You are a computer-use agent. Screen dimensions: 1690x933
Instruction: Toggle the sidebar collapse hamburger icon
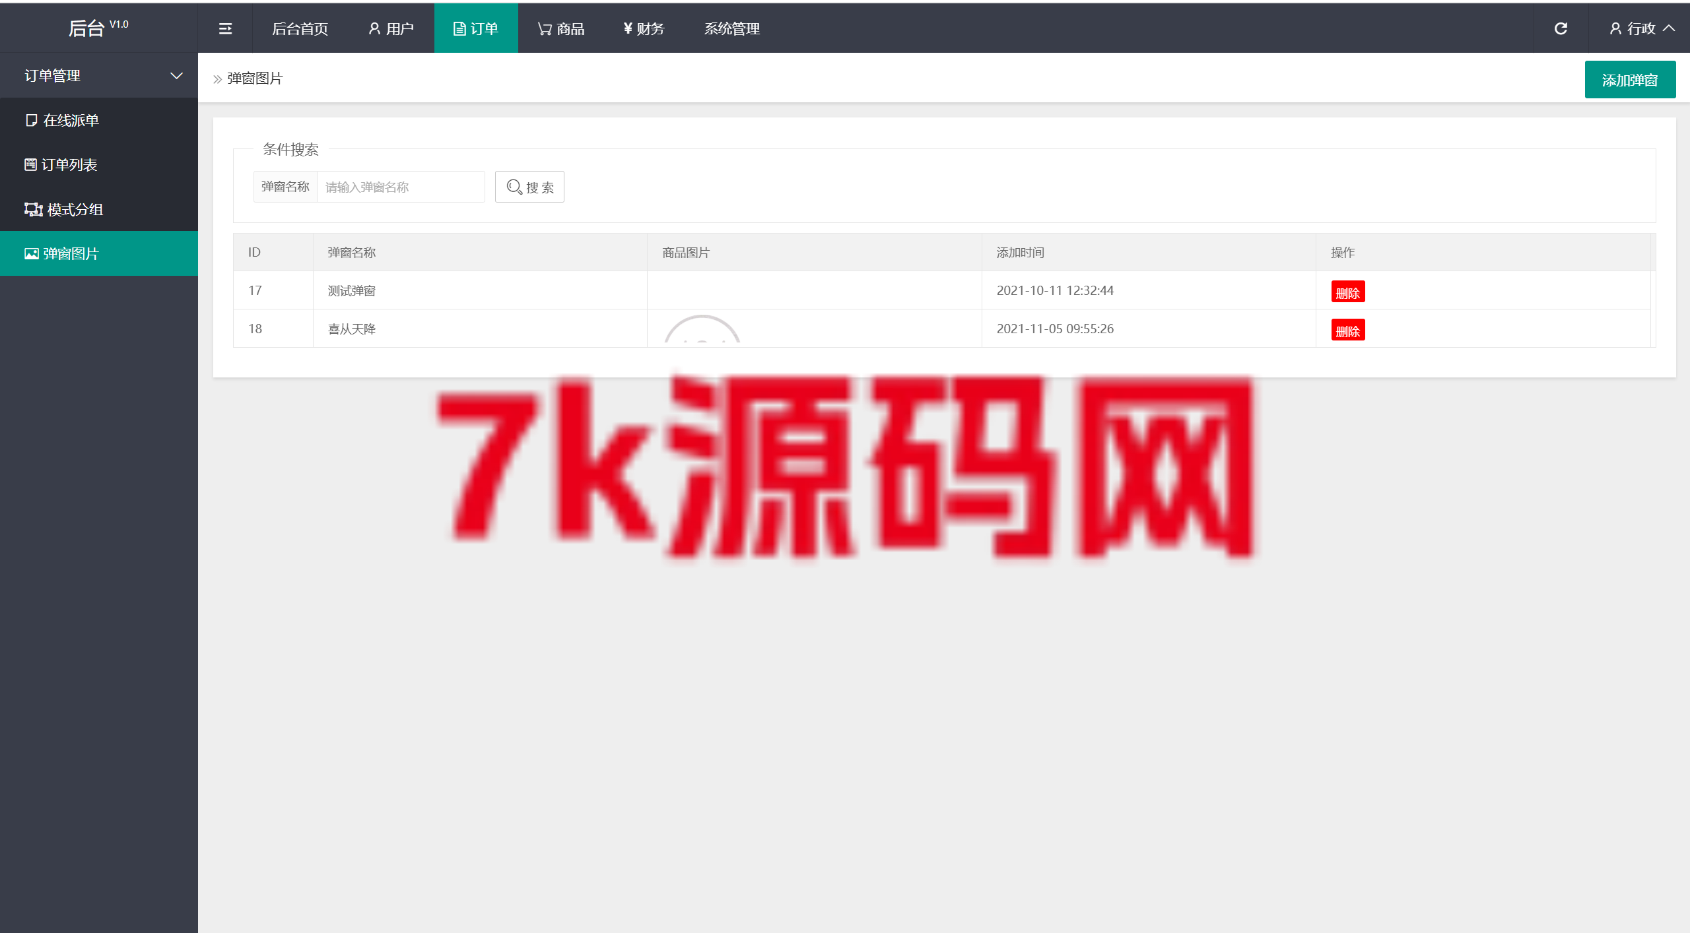pyautogui.click(x=225, y=28)
